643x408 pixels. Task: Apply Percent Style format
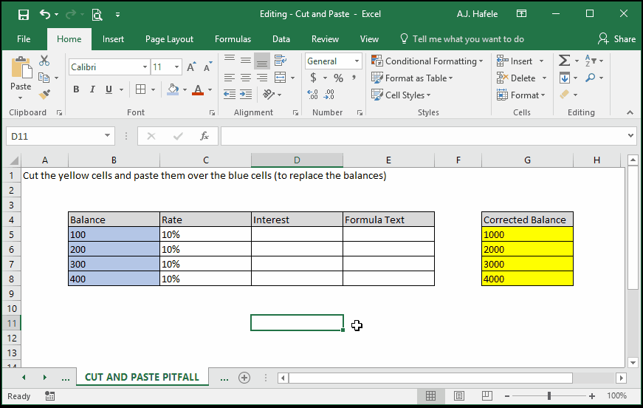(338, 78)
